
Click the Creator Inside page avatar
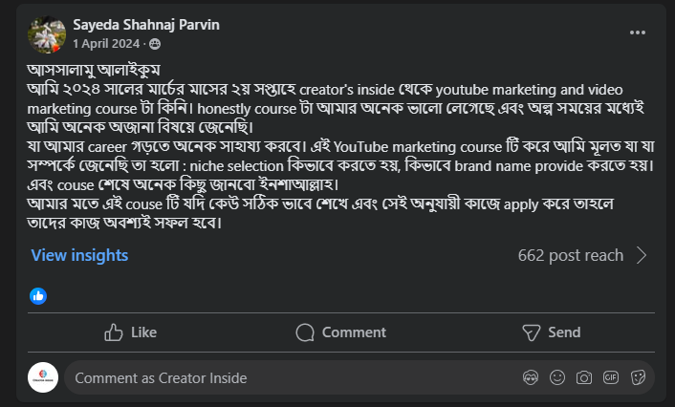43,377
